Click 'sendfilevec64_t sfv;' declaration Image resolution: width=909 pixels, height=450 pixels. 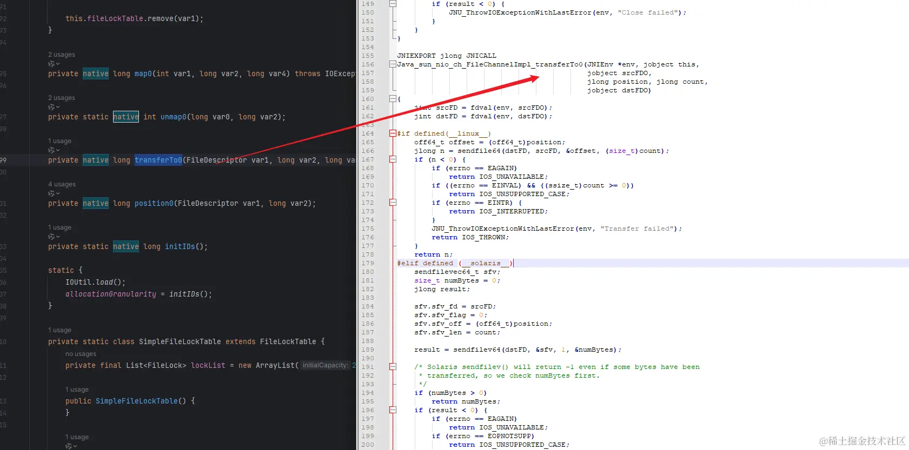457,272
